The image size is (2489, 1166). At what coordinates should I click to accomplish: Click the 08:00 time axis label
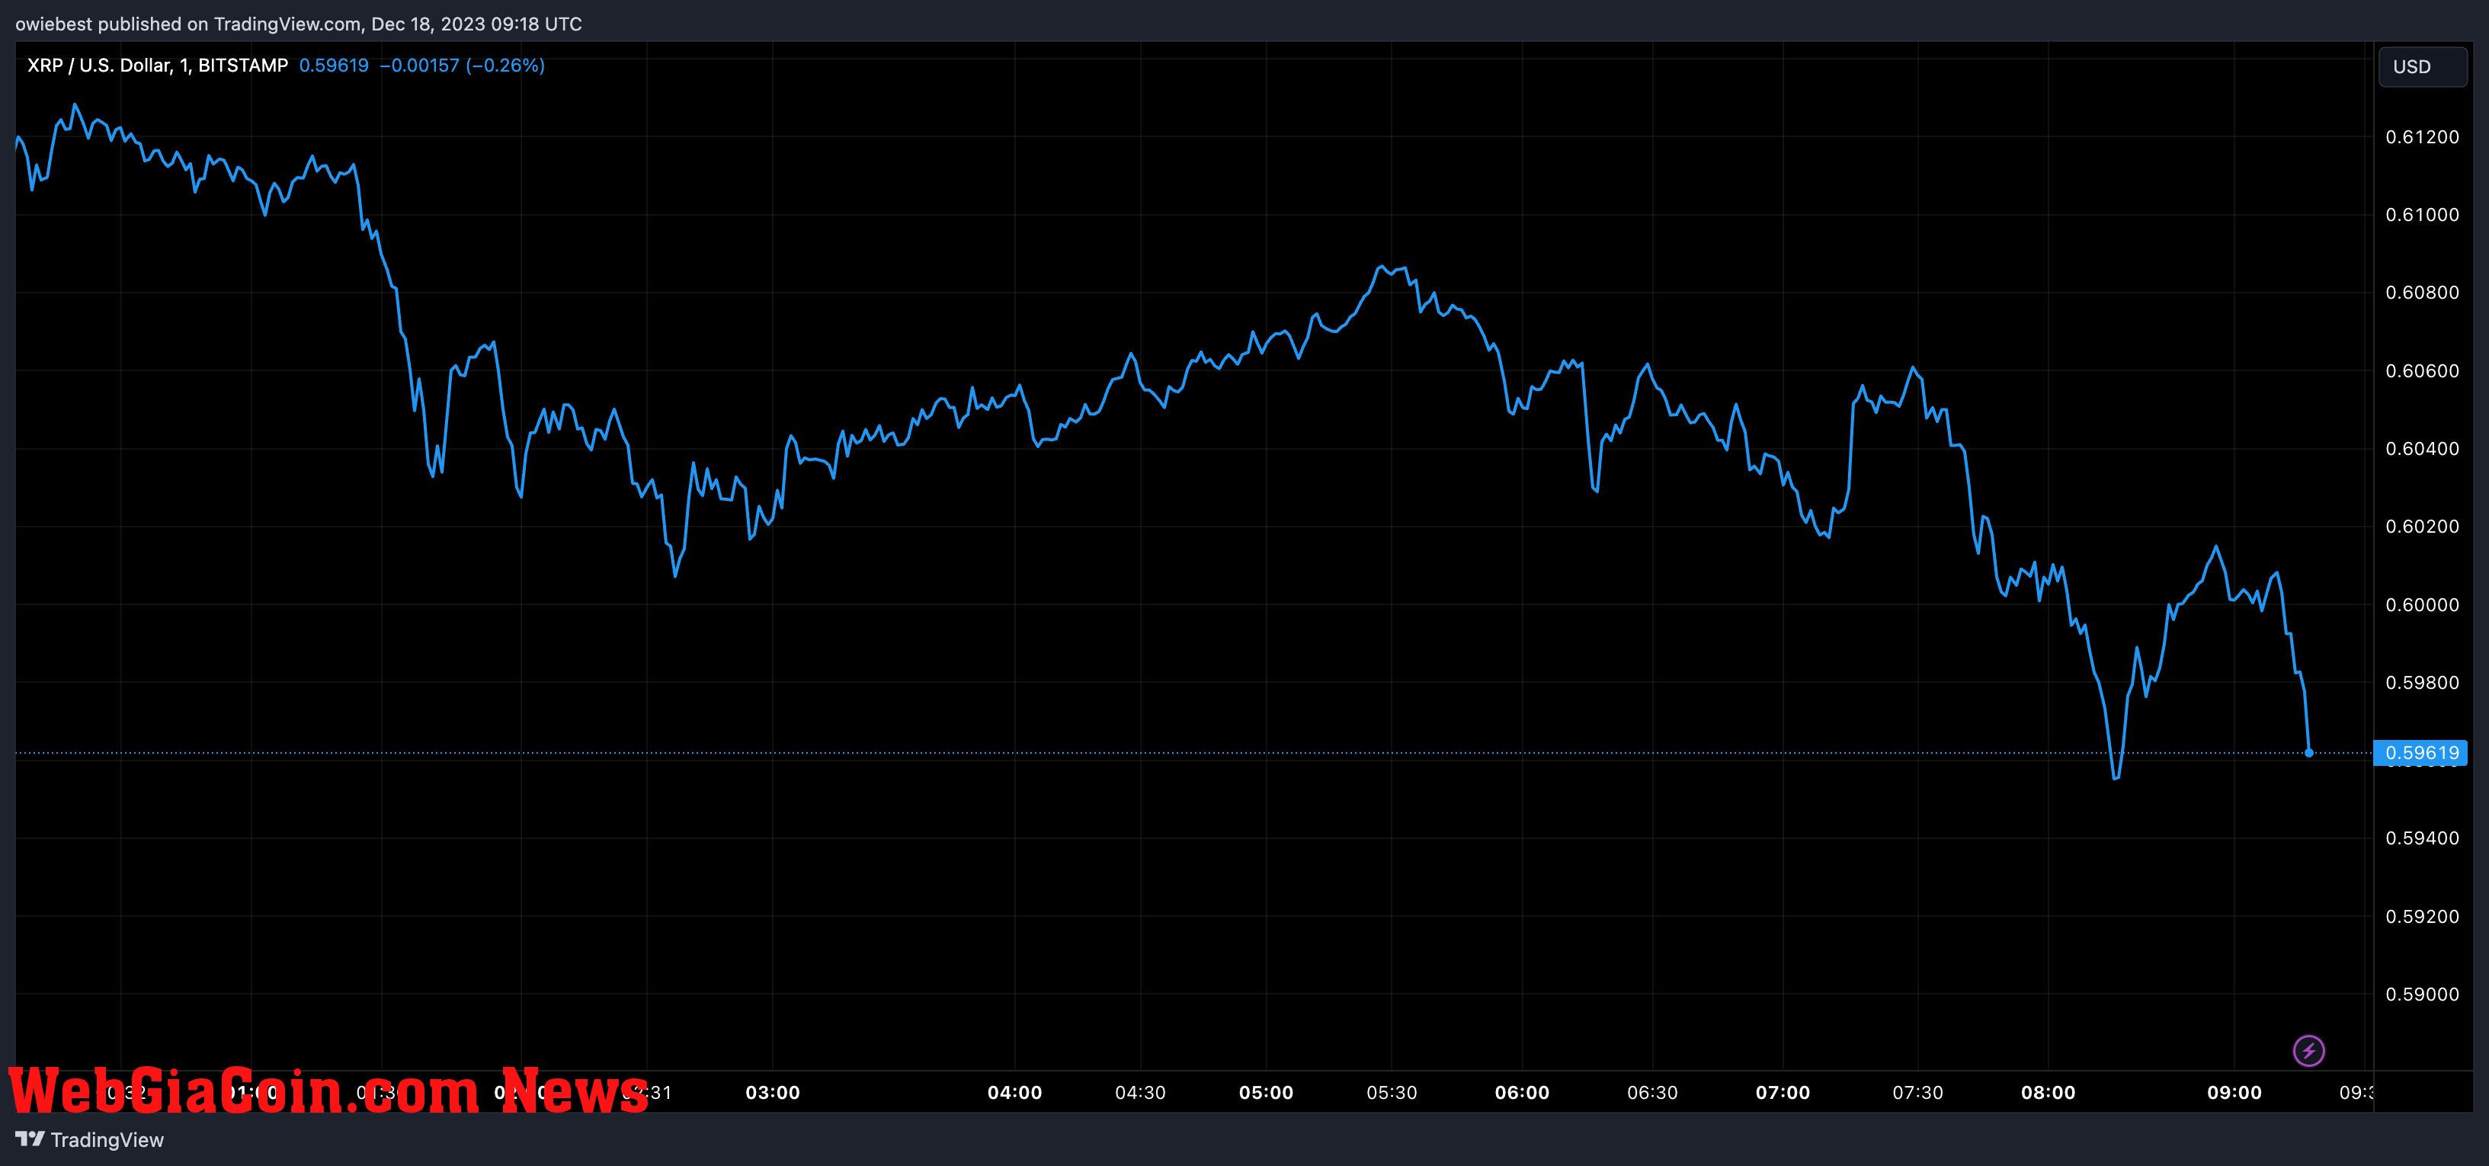(x=2049, y=1093)
